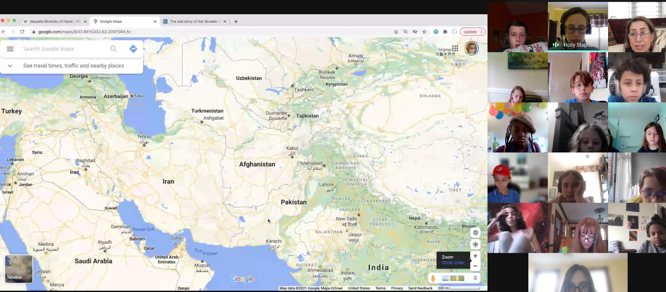Click the teal circular extension icon
666x292 pixels.
pyautogui.click(x=436, y=32)
